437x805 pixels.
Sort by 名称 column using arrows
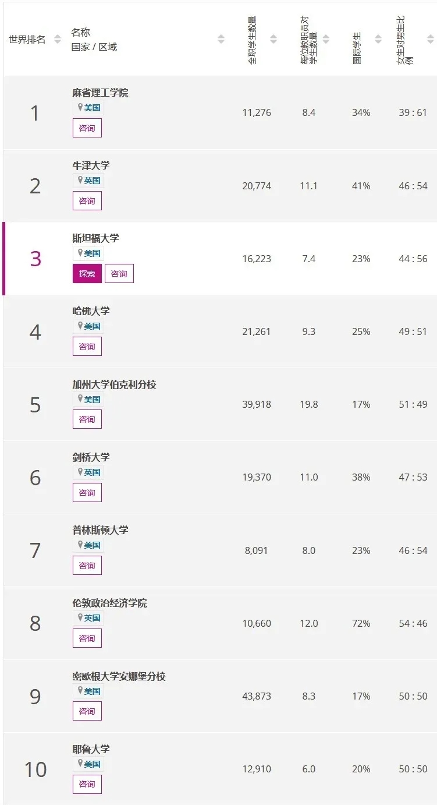(221, 40)
